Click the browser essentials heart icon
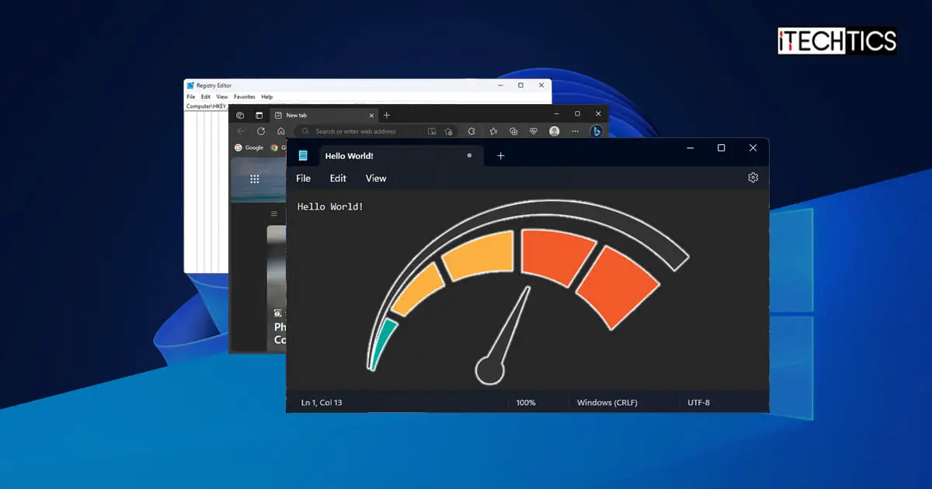Screen dimensions: 932x489 [533, 130]
